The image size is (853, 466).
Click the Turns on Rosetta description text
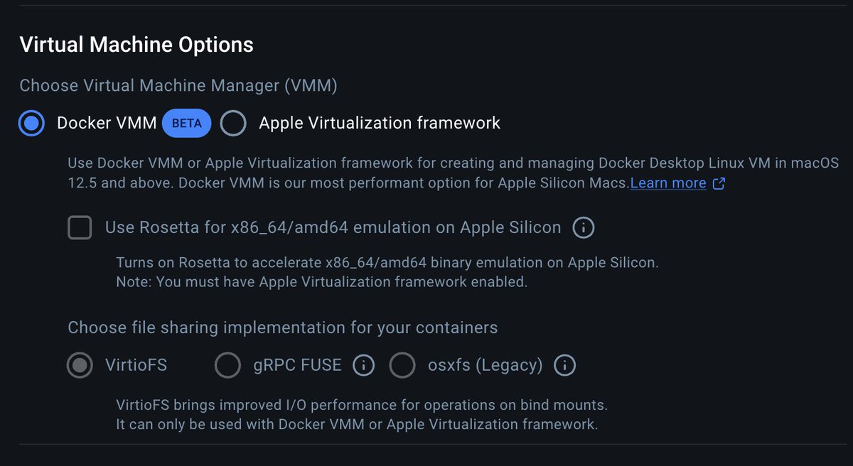pos(387,263)
